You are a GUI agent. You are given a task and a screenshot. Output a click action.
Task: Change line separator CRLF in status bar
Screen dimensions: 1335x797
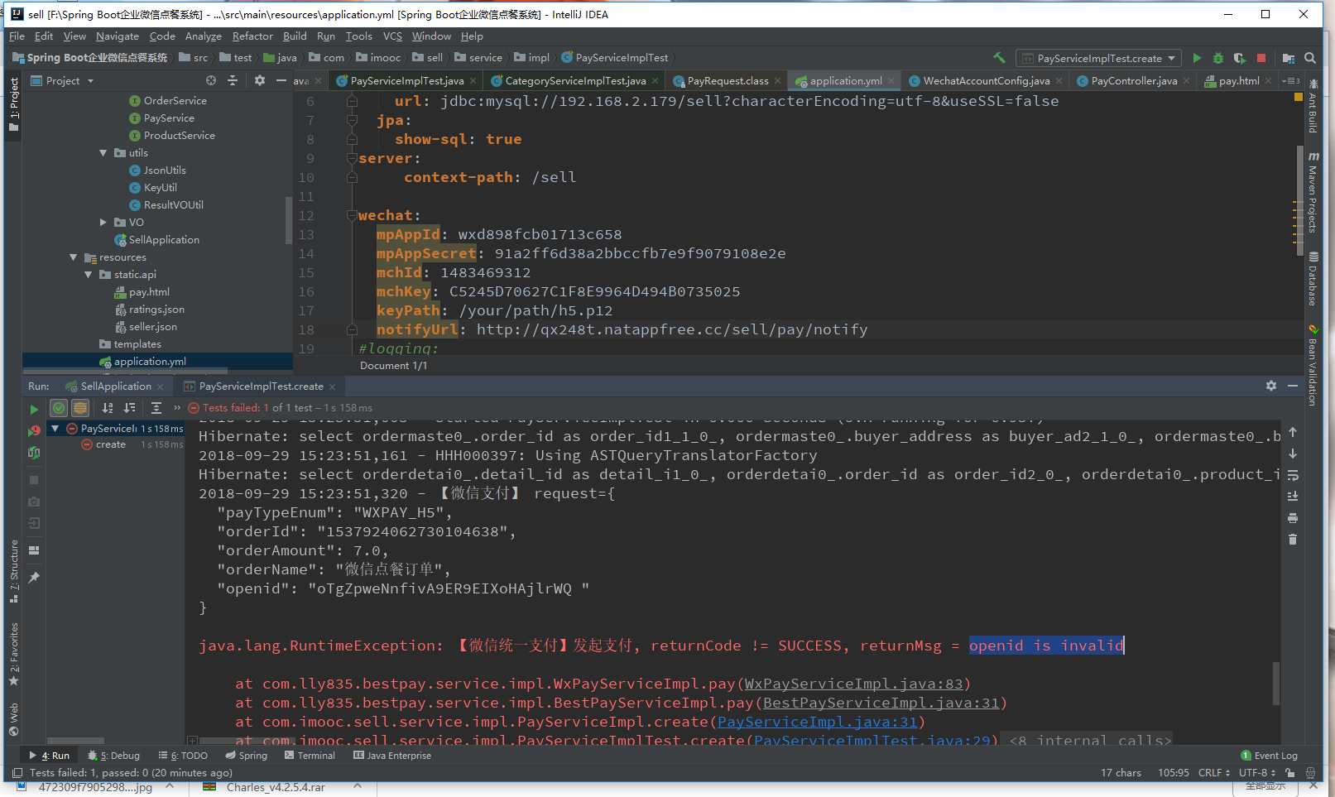tap(1214, 773)
